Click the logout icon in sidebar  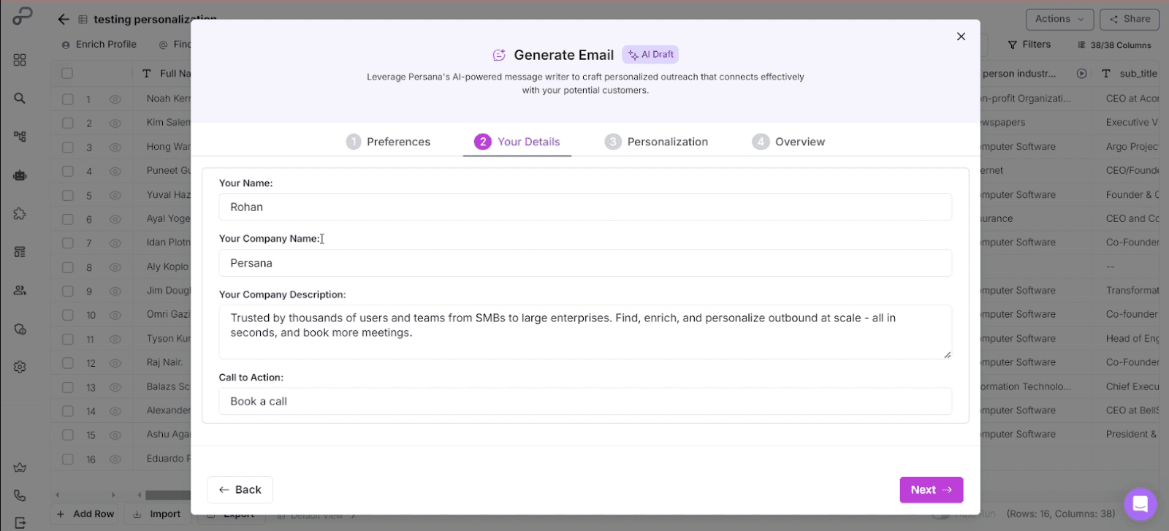click(20, 522)
